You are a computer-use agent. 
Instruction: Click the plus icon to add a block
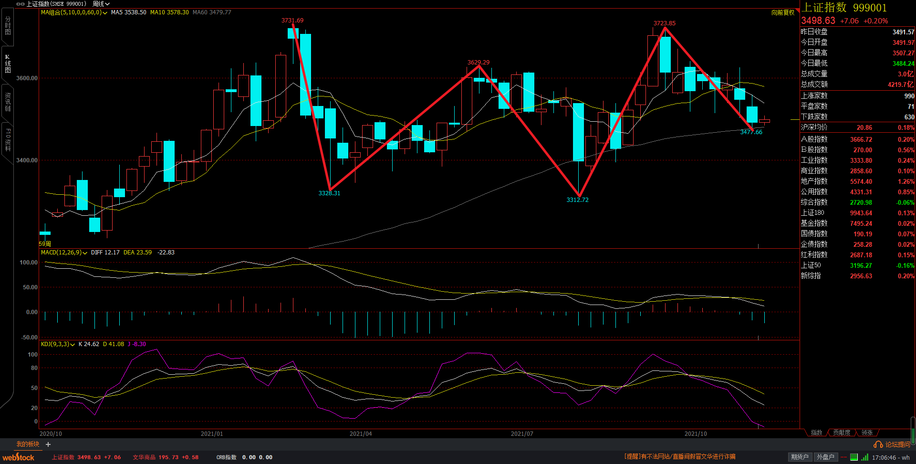[x=48, y=444]
